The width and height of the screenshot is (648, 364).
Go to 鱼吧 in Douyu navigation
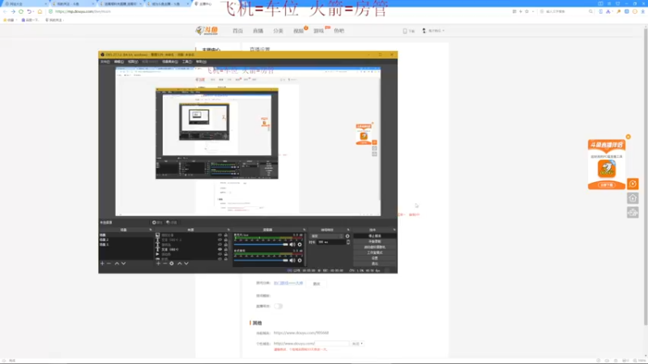(339, 31)
